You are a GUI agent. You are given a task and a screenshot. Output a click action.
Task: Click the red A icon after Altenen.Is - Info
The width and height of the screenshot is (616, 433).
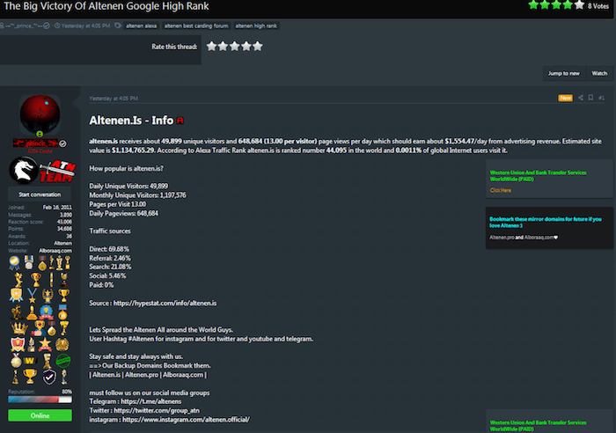[x=180, y=121]
